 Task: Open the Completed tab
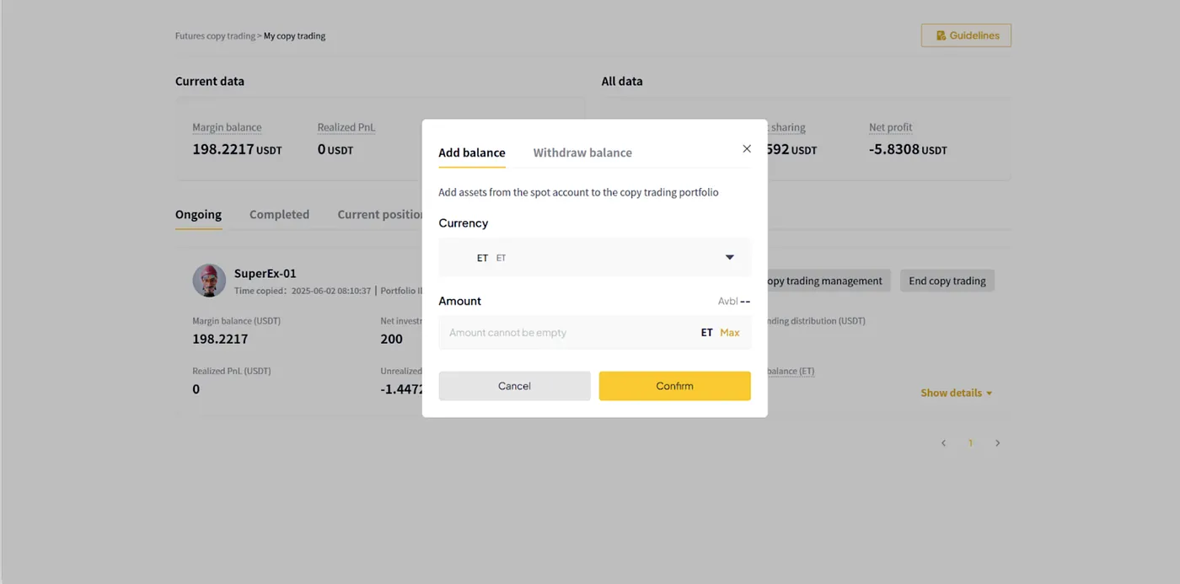(279, 214)
